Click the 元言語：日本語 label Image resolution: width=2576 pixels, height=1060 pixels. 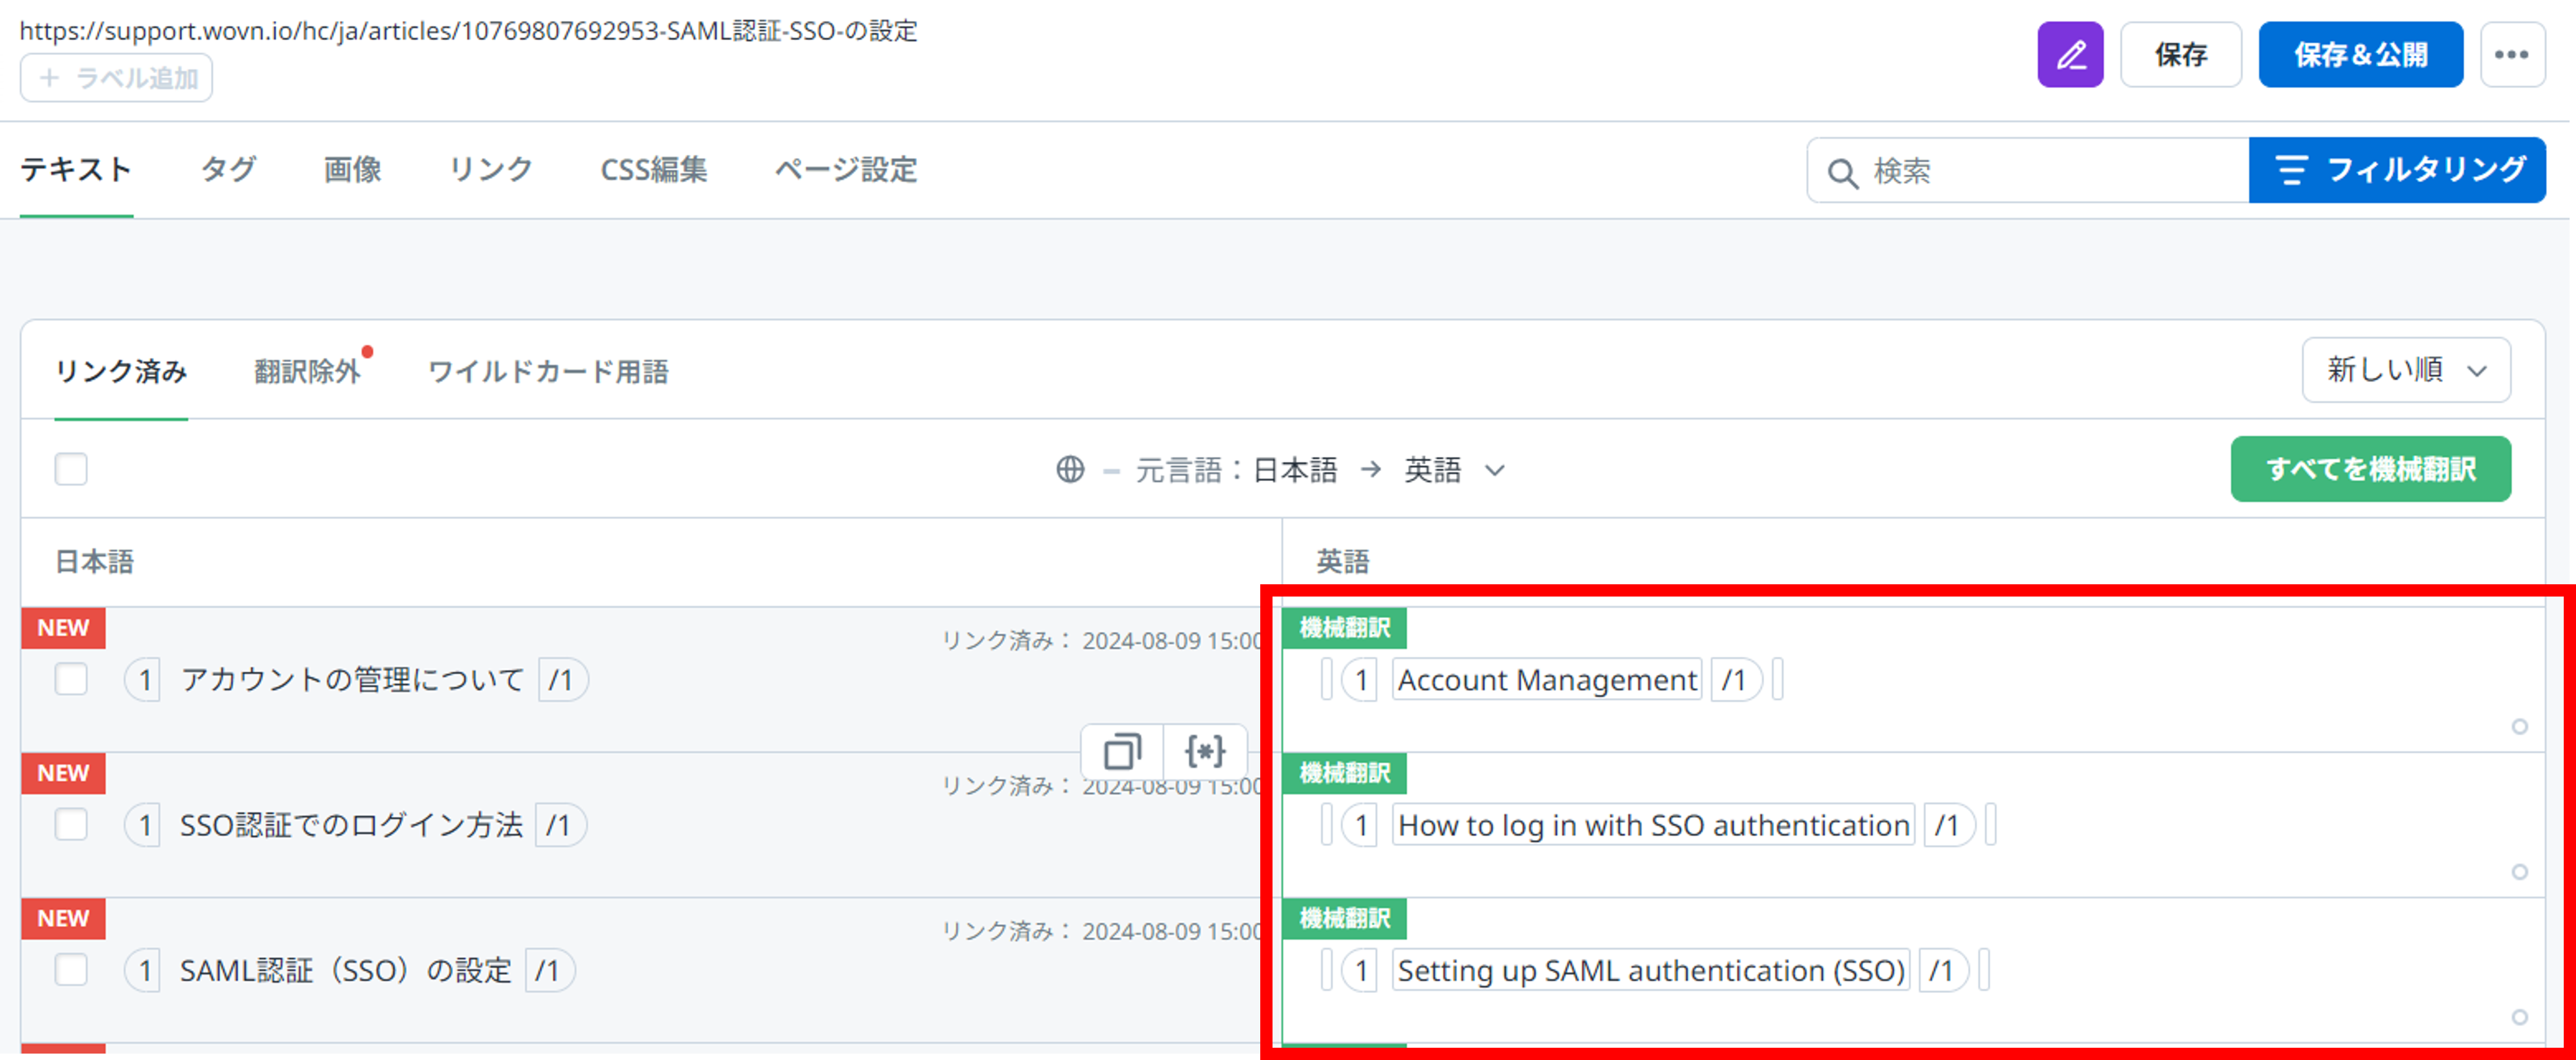coord(1236,469)
